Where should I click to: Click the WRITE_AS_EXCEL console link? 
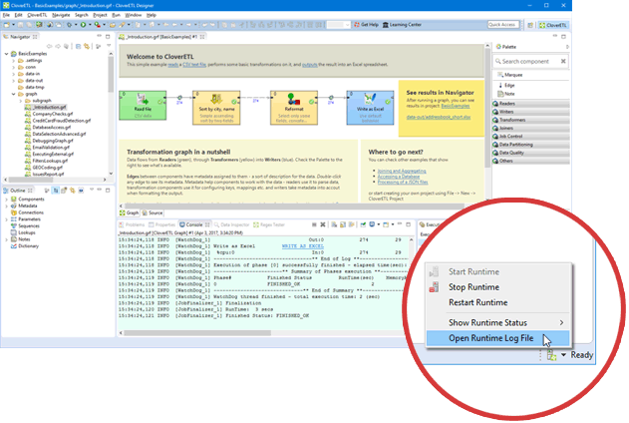pos(302,246)
